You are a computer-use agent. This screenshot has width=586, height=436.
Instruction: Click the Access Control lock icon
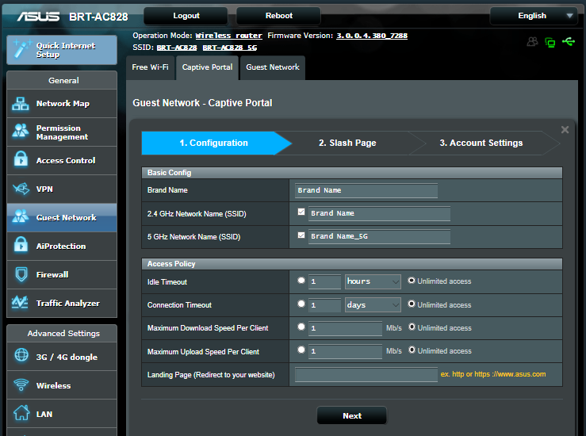[21, 160]
